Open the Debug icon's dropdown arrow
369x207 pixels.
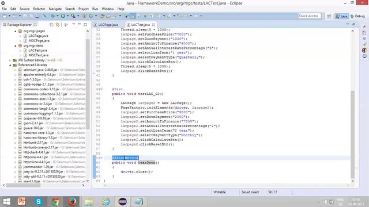coord(58,16)
